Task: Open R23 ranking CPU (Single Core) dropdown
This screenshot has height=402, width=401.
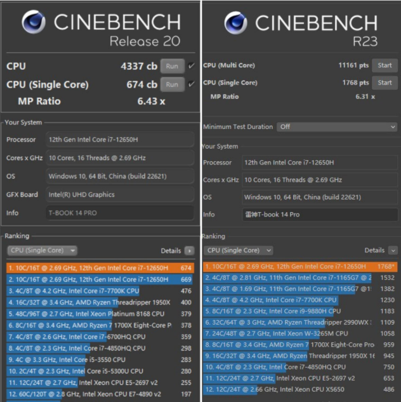Action: click(239, 250)
